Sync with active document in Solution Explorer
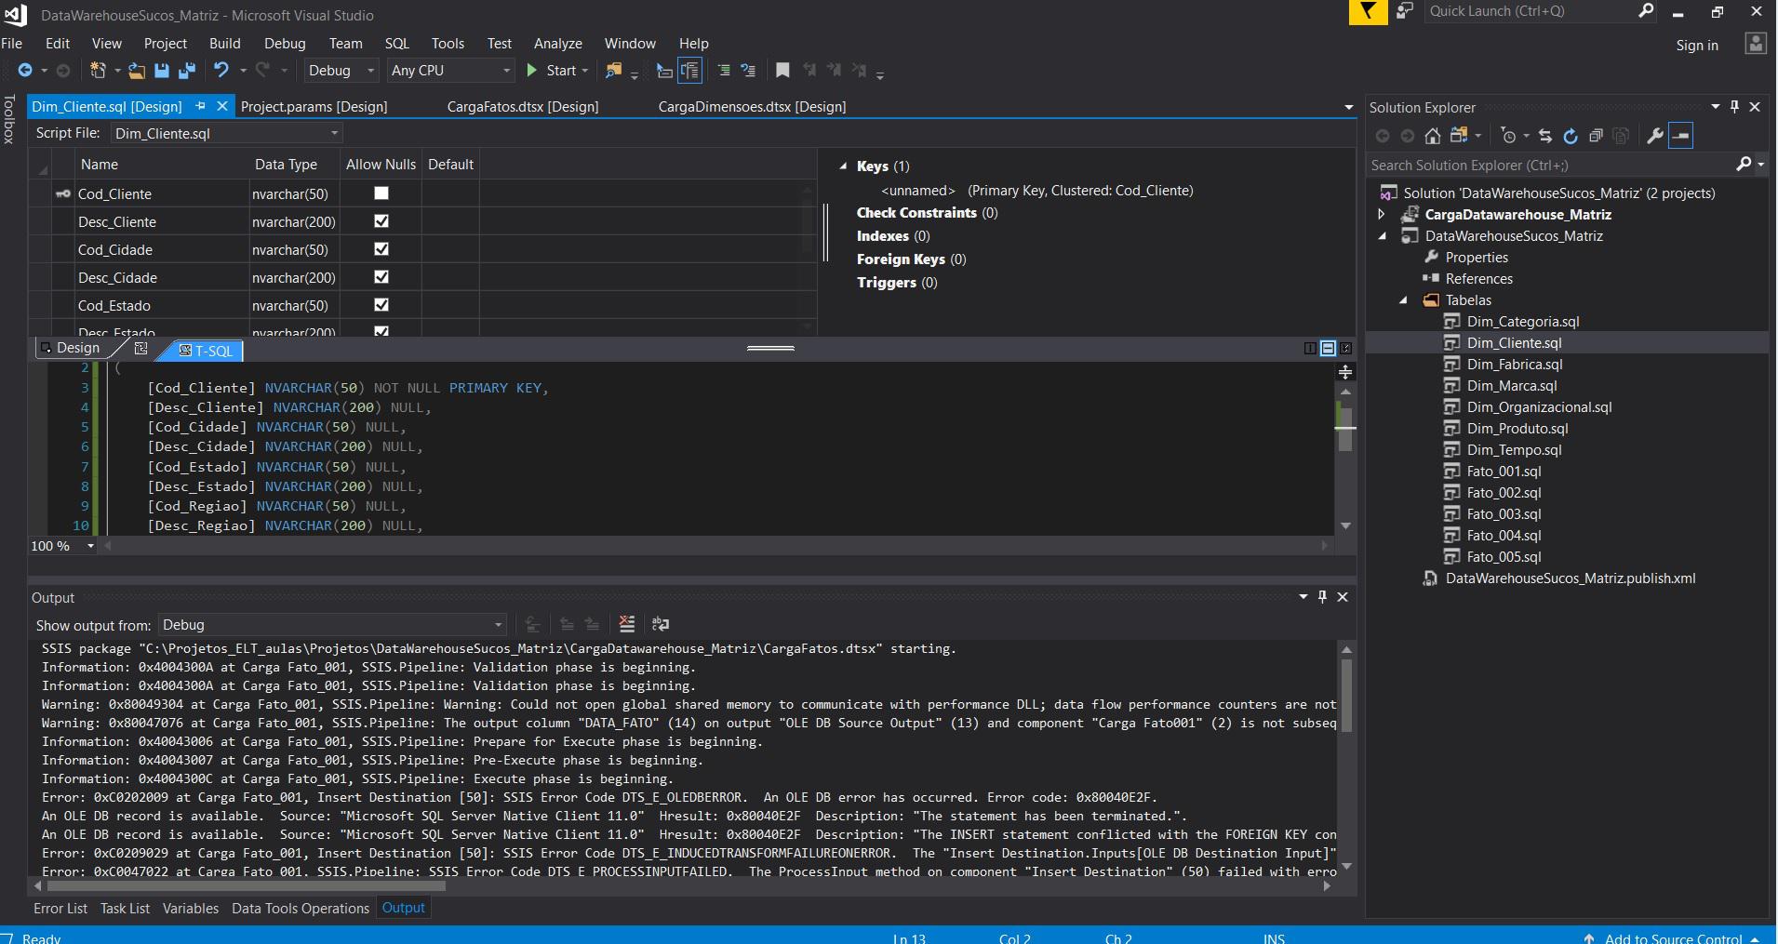The width and height of the screenshot is (1778, 944). 1545,136
